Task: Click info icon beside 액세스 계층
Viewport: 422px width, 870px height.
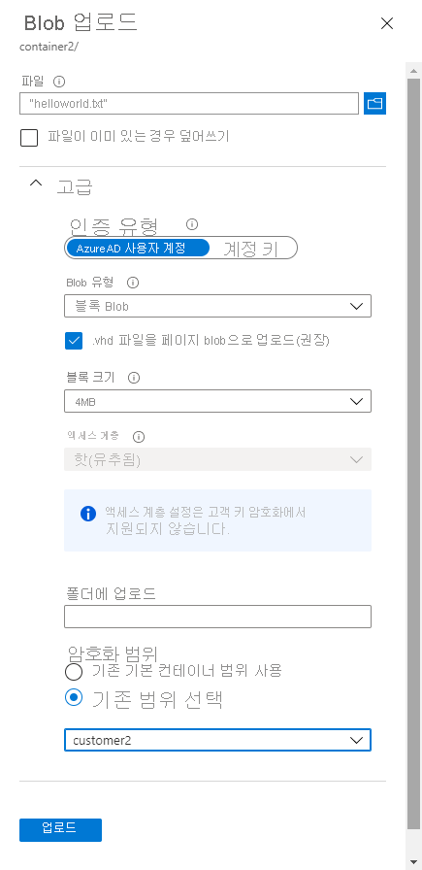Action: (139, 437)
